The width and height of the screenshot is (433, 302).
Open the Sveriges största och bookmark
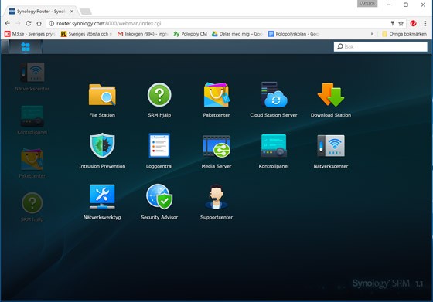tap(87, 34)
